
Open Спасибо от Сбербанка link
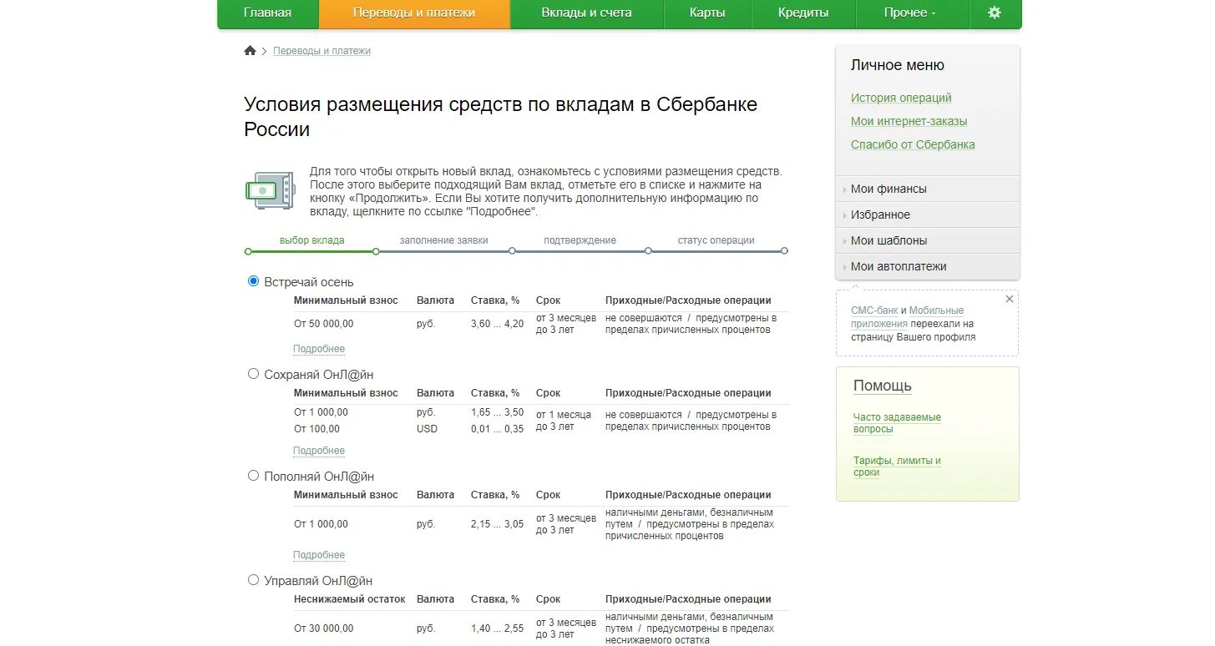(x=913, y=144)
